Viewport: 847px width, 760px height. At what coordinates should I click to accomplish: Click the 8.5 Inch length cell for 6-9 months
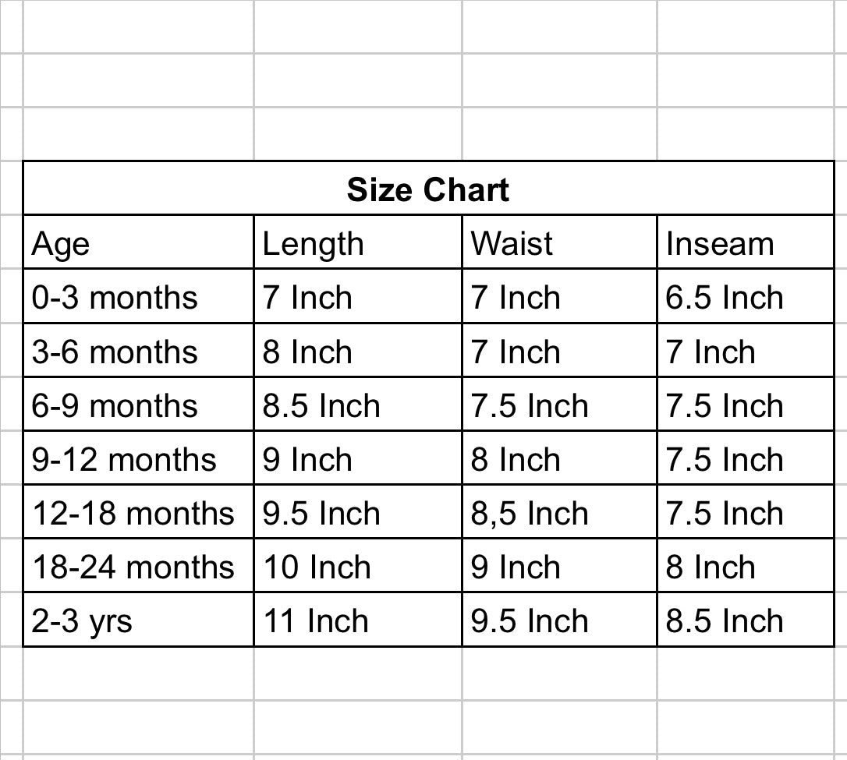coord(358,404)
